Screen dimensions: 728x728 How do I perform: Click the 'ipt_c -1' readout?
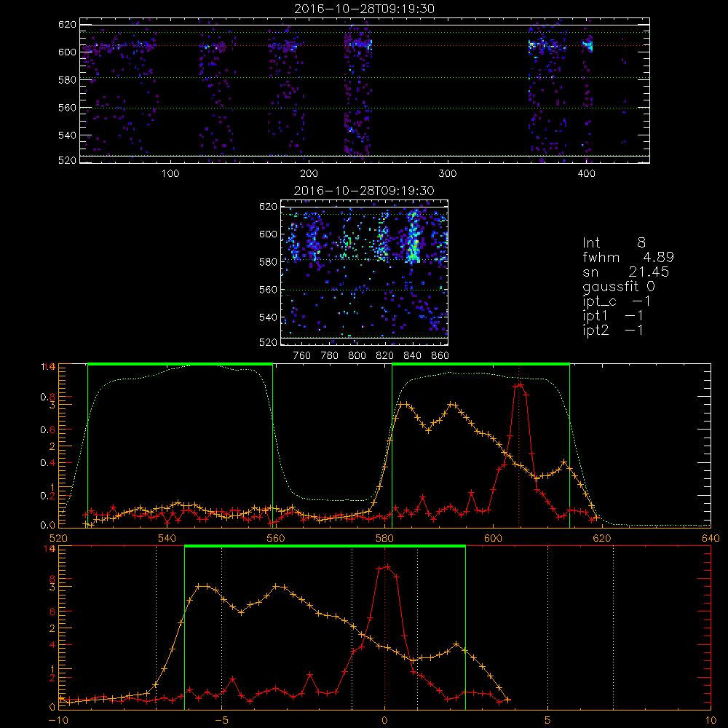617,301
